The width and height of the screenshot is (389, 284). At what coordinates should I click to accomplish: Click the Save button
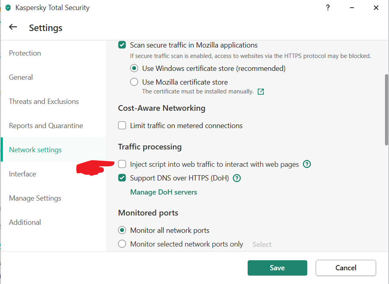click(x=277, y=268)
